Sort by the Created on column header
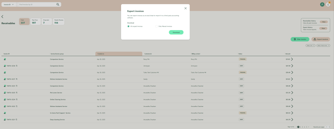Image resolution: width=334 pixels, height=129 pixels. tap(119, 54)
